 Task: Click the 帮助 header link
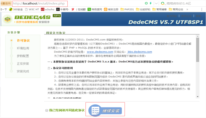click(198, 16)
